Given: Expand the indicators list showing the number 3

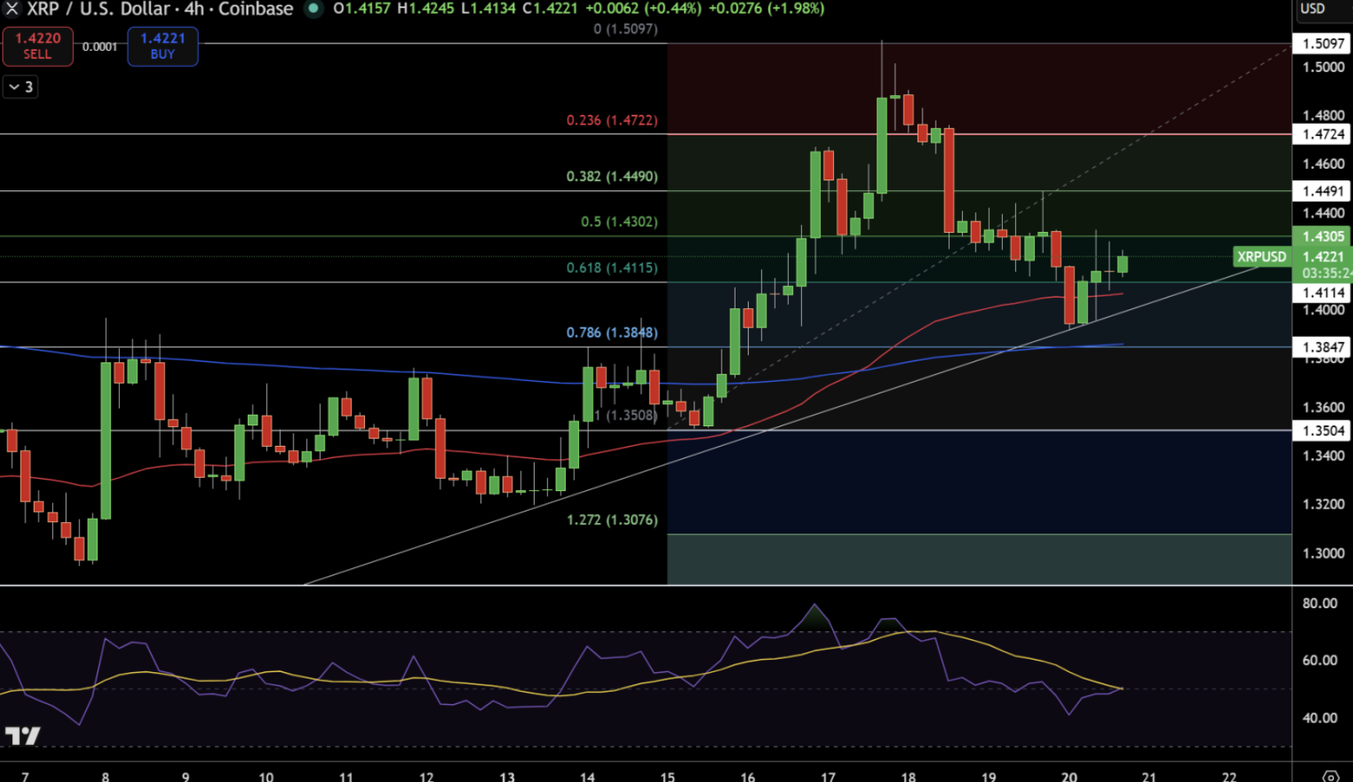Looking at the screenshot, I should (x=27, y=86).
